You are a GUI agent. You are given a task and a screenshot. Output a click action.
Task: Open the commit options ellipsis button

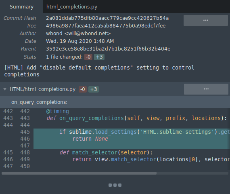pyautogui.click(x=206, y=20)
